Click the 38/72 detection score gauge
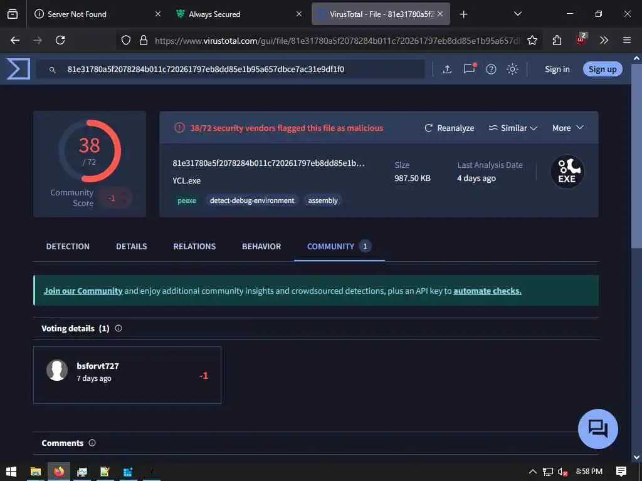This screenshot has height=481, width=642. (x=90, y=151)
